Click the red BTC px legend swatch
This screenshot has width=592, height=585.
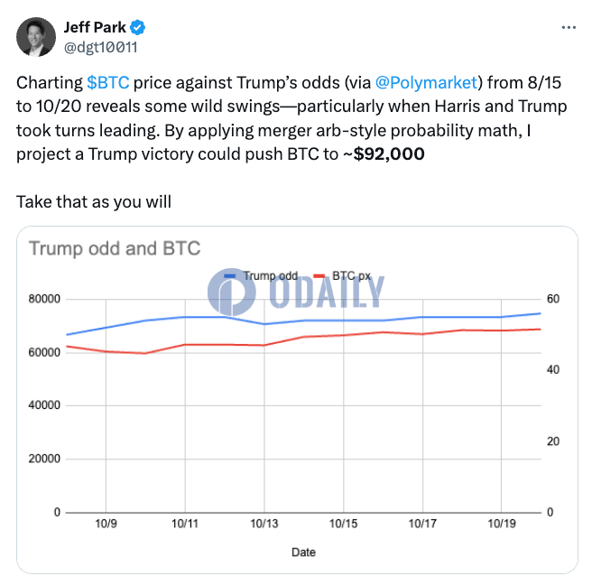(x=318, y=274)
